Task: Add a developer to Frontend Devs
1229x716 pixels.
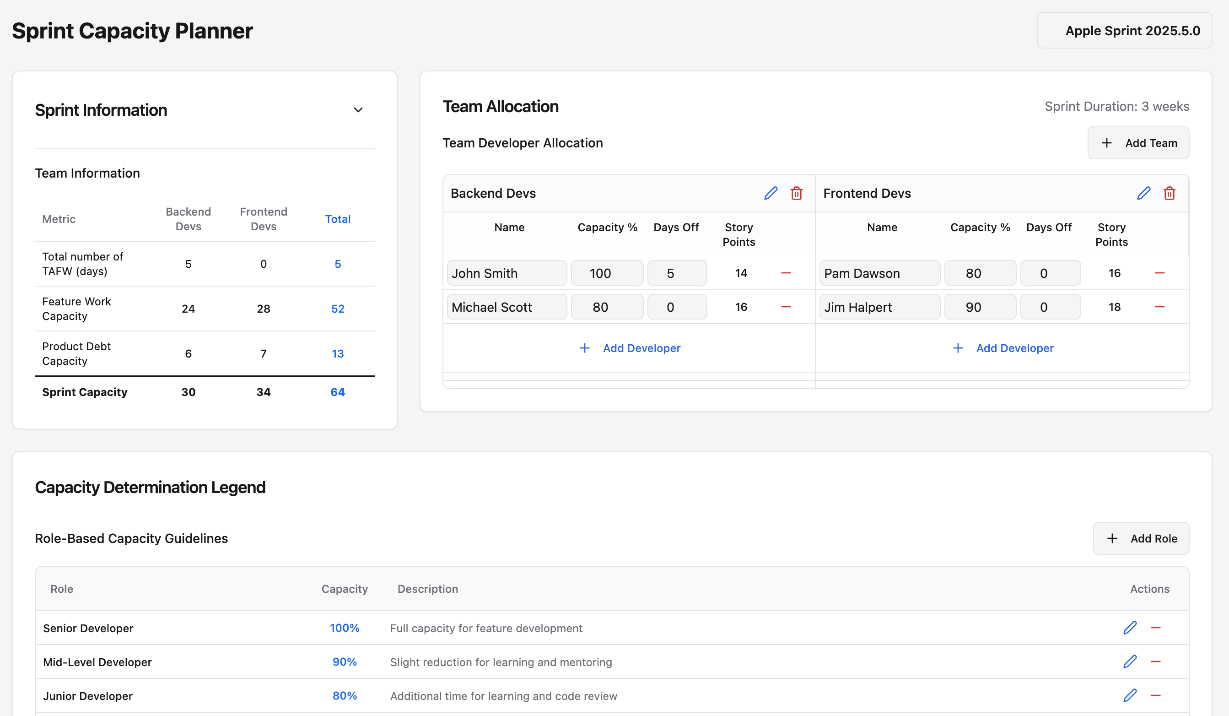Action: pos(1003,348)
